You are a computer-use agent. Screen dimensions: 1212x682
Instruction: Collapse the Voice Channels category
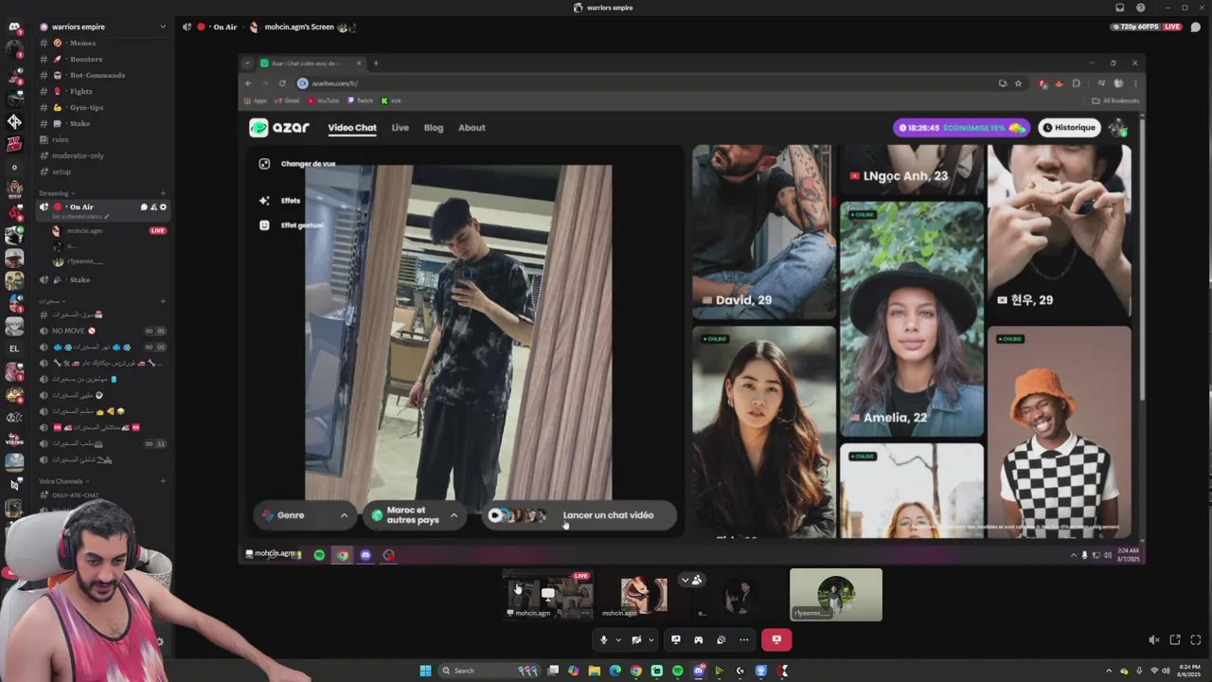click(x=62, y=481)
